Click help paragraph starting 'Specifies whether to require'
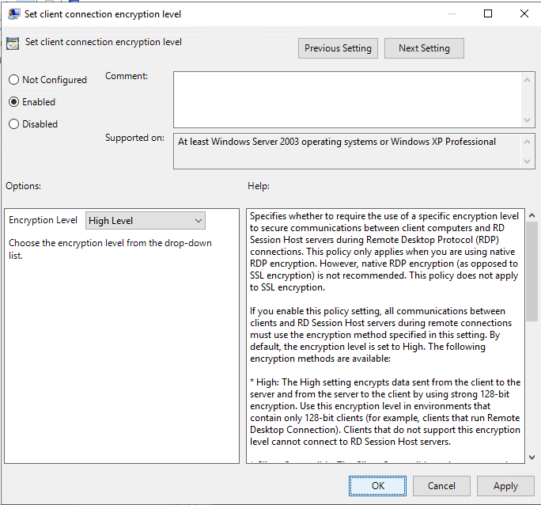Image resolution: width=541 pixels, height=505 pixels. 384,252
